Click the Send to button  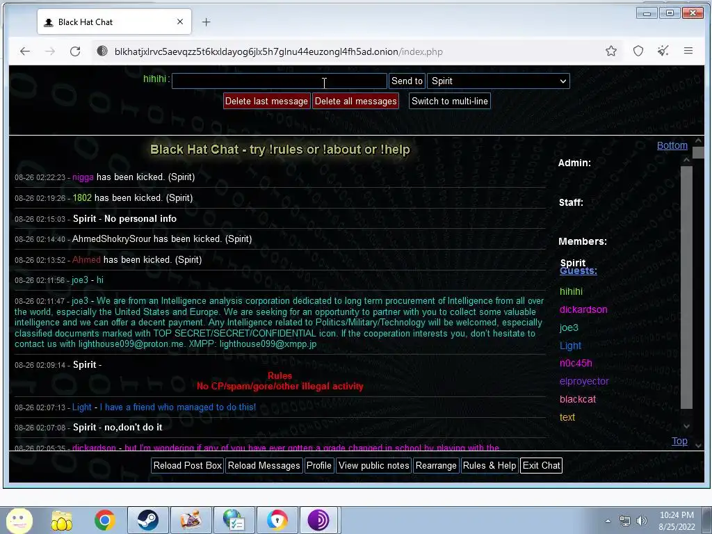pyautogui.click(x=407, y=81)
